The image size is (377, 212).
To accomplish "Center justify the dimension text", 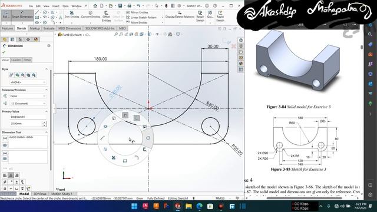I will [x=11, y=175].
